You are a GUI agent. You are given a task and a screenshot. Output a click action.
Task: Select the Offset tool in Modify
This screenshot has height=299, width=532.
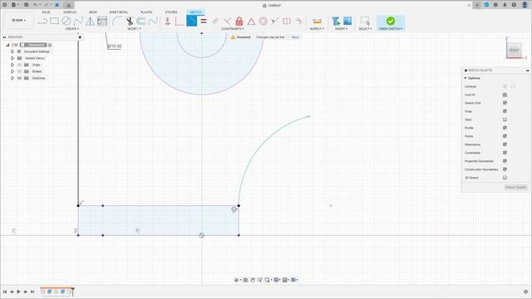[141, 21]
